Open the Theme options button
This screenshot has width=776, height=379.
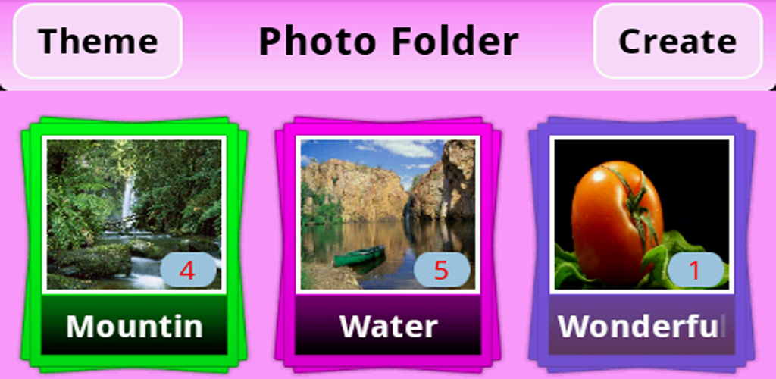(x=98, y=41)
